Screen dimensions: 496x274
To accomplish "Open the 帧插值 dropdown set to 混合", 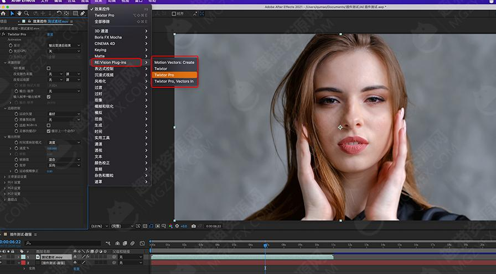I will pos(64,160).
